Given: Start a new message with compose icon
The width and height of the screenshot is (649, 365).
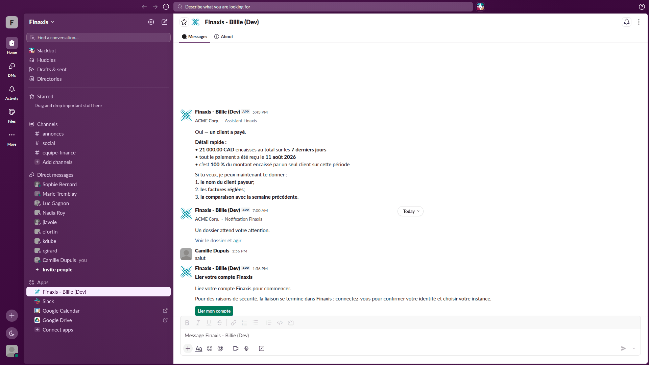Looking at the screenshot, I should pos(165,22).
